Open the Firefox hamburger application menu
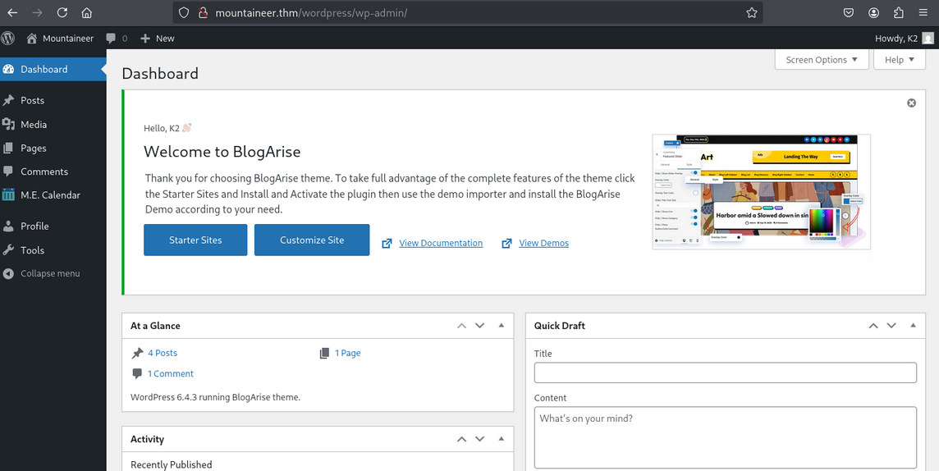This screenshot has width=939, height=471. (x=923, y=13)
